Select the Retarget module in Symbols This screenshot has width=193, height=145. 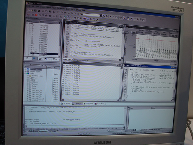[x=35, y=84]
